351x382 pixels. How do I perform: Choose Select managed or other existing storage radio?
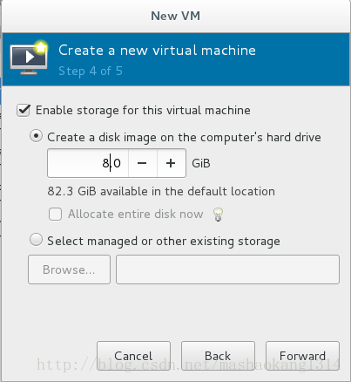(x=37, y=240)
